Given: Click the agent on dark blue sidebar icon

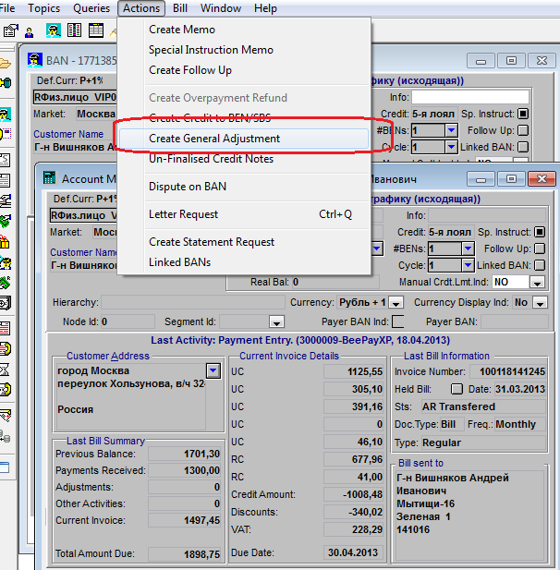Looking at the screenshot, I should pos(6,262).
